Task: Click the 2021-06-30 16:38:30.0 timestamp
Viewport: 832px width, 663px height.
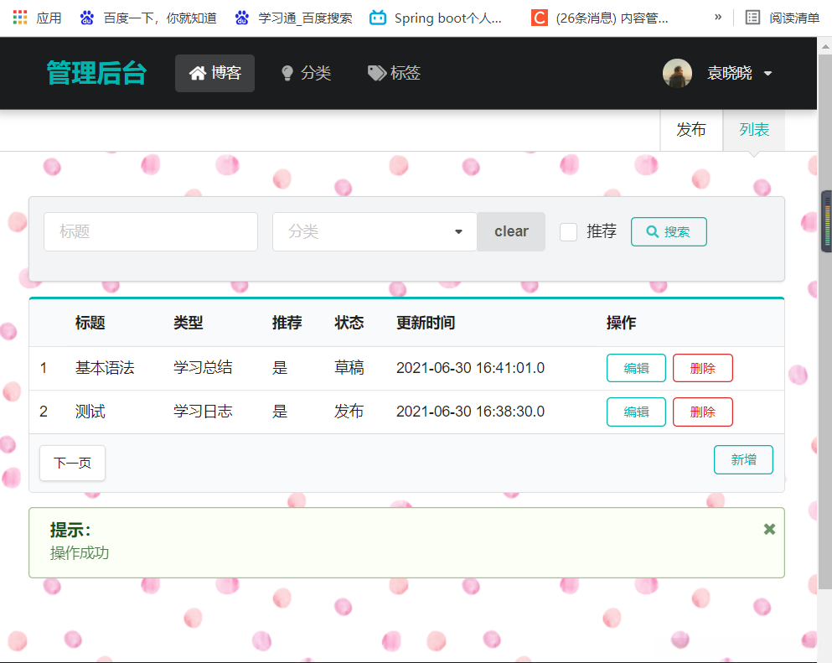Action: click(x=470, y=412)
